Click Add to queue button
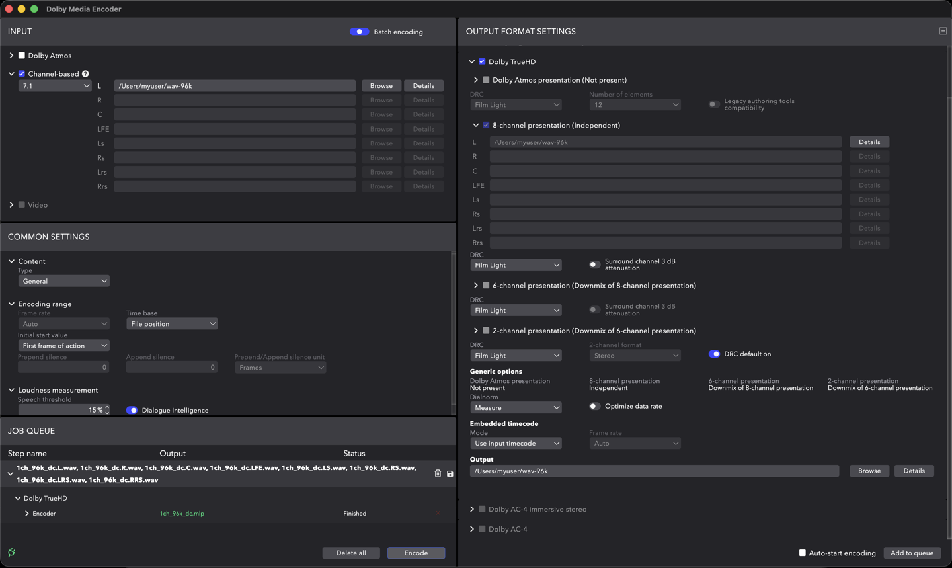Screen dimensions: 952x568 912,553
